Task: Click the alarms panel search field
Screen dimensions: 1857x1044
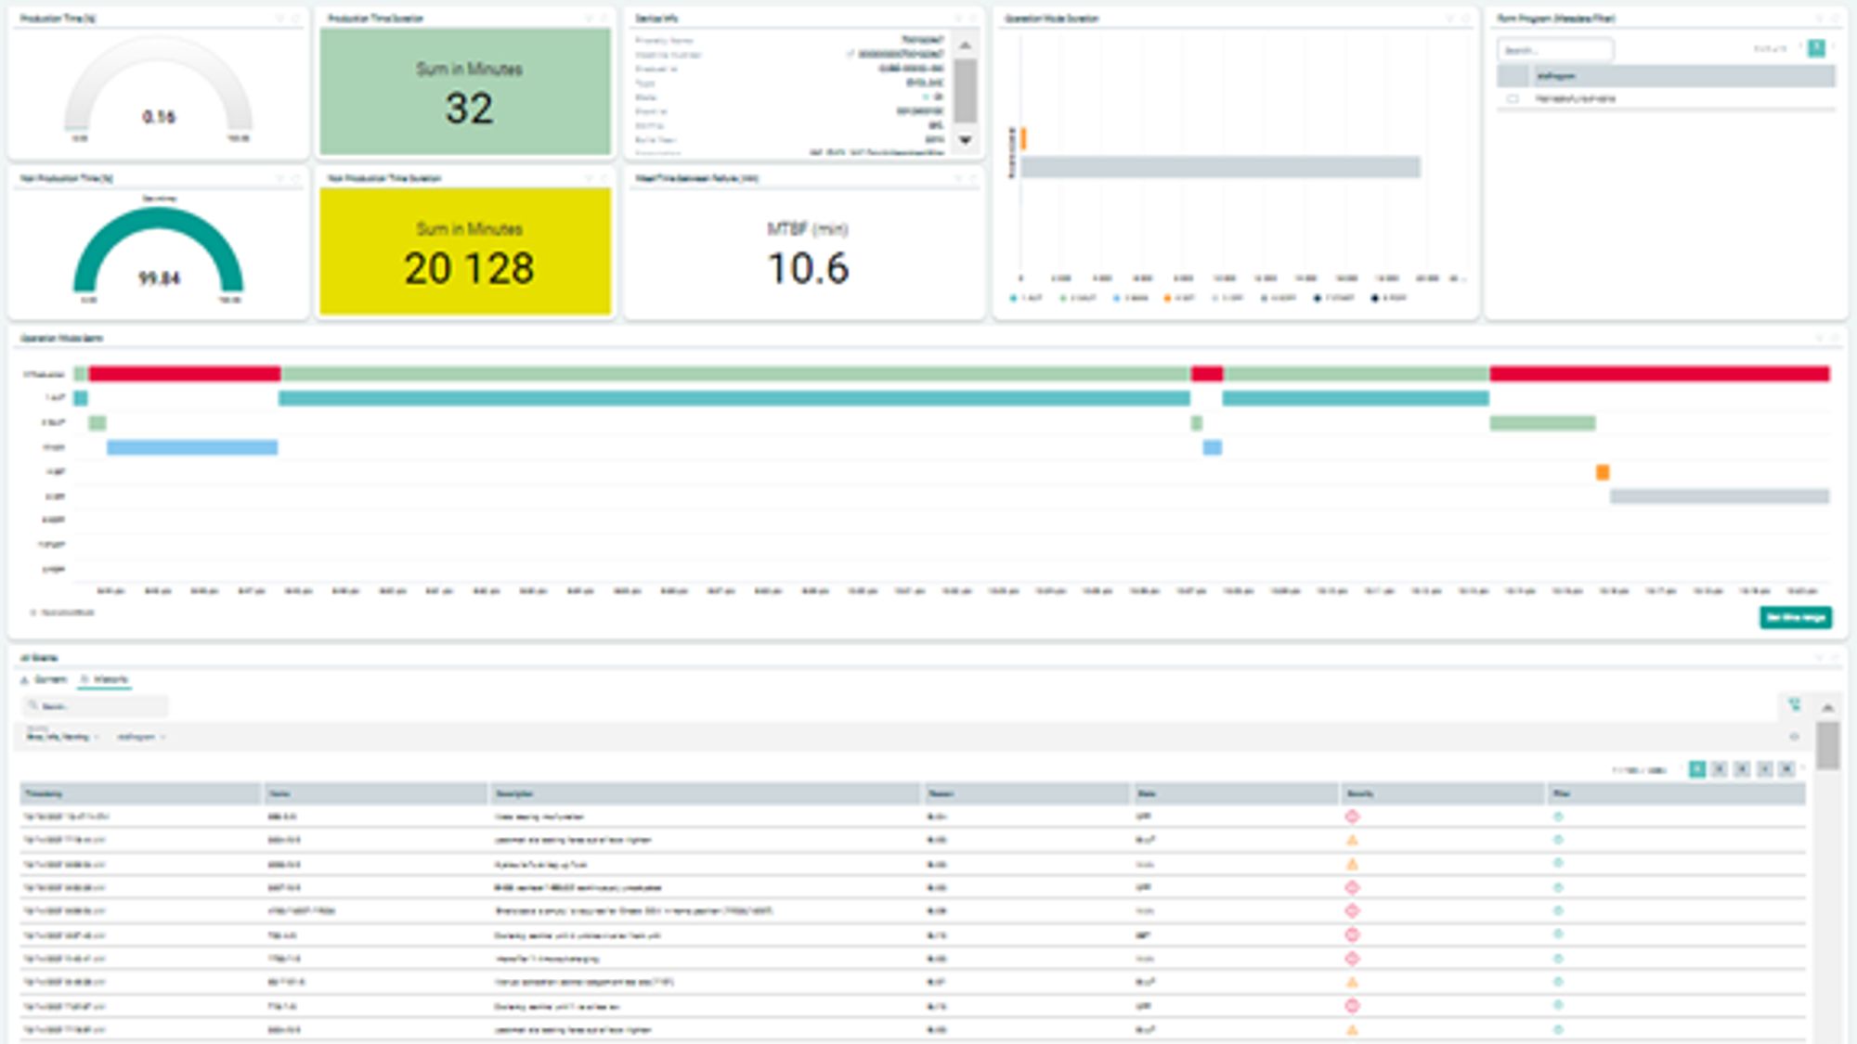Action: (x=95, y=706)
